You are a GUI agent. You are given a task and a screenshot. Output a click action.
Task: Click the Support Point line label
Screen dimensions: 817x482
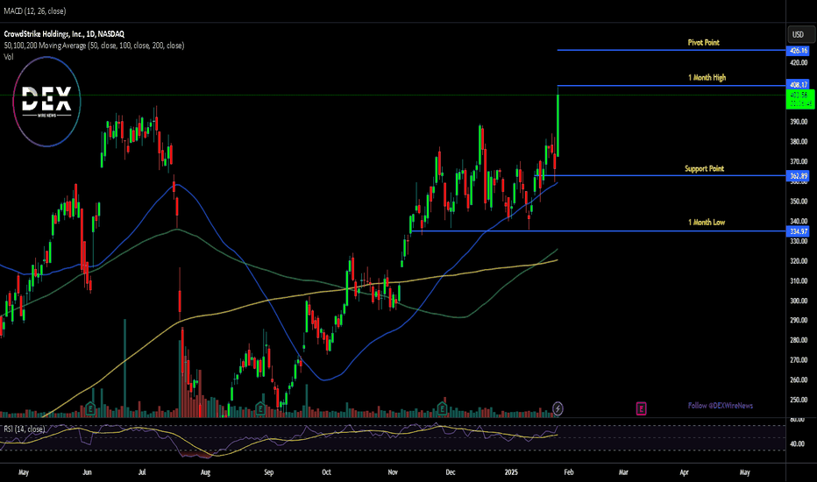pos(704,168)
